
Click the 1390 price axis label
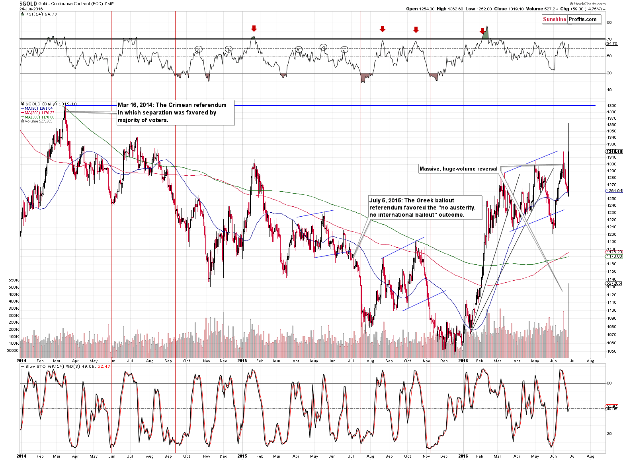[612, 105]
